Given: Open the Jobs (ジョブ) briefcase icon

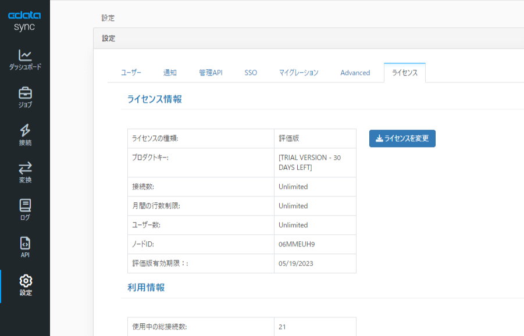Looking at the screenshot, I should click(x=25, y=93).
